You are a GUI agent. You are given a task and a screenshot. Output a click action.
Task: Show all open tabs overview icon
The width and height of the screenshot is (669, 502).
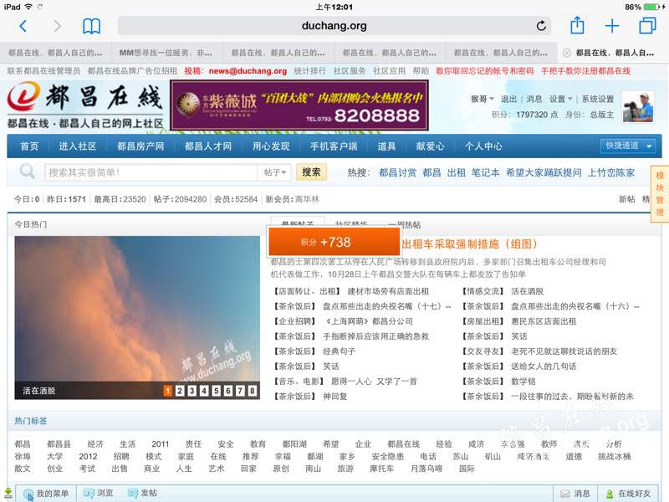point(647,26)
